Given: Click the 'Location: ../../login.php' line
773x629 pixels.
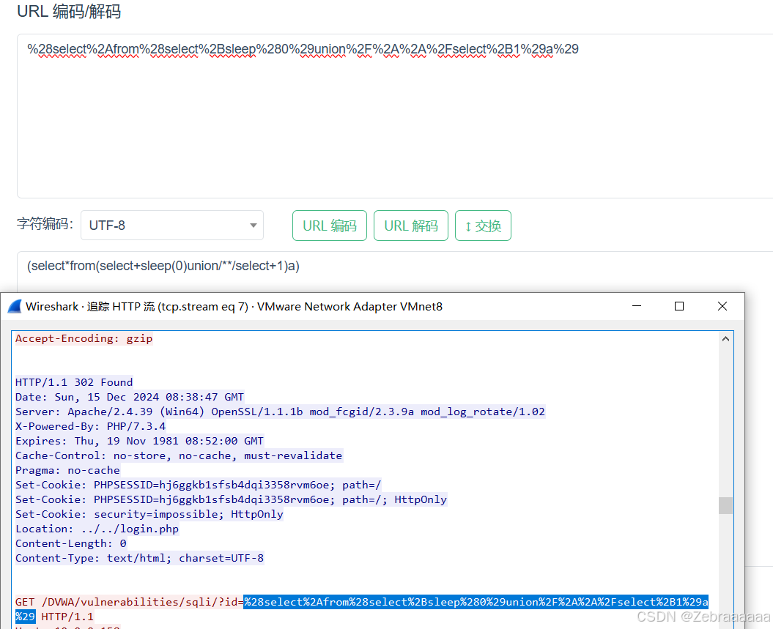Looking at the screenshot, I should pos(97,529).
